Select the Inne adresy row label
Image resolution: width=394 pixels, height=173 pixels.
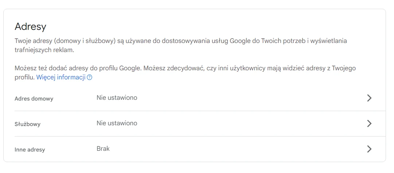click(30, 150)
